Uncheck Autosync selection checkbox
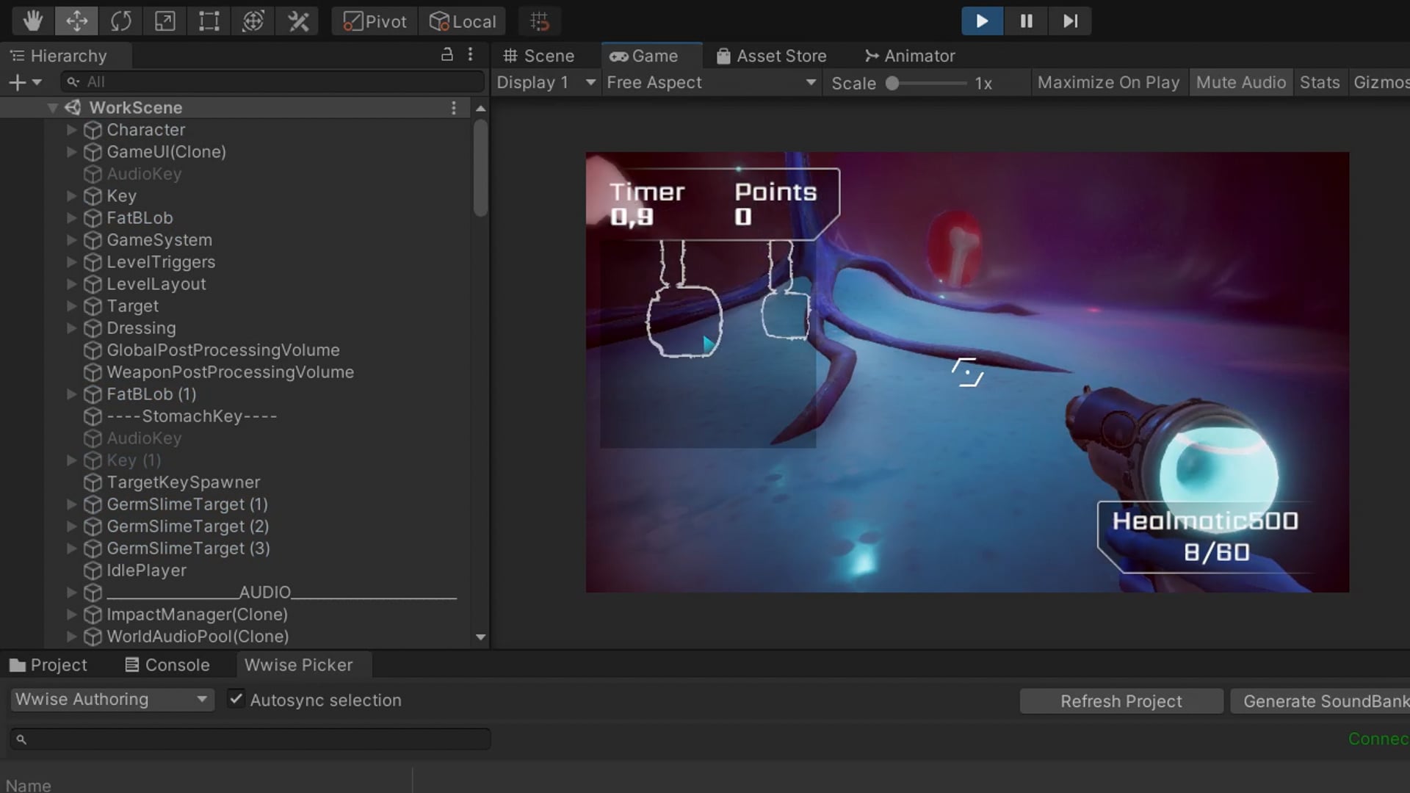 tap(236, 699)
